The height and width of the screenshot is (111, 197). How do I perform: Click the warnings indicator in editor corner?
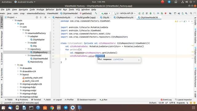click(176, 21)
